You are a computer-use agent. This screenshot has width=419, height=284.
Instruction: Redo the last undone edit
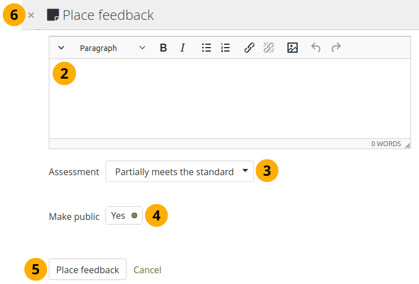336,48
